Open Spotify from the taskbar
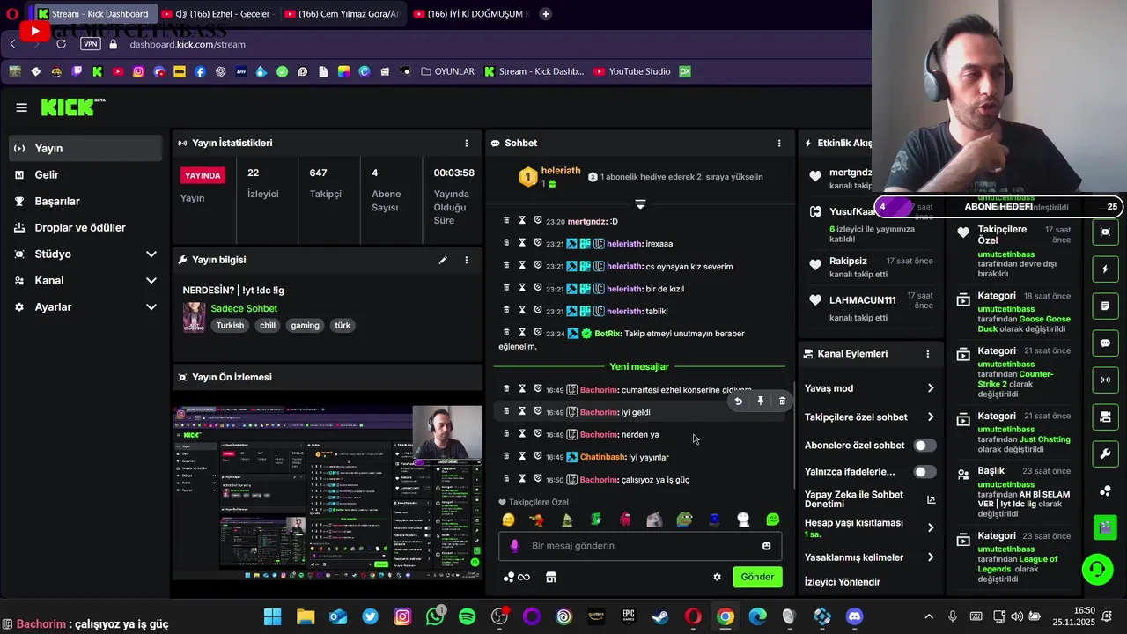 (x=467, y=616)
